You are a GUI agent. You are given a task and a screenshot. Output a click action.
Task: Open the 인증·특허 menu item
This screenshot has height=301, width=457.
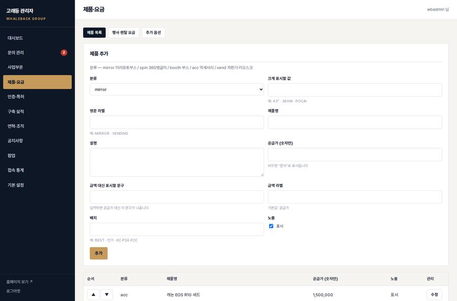click(37, 96)
